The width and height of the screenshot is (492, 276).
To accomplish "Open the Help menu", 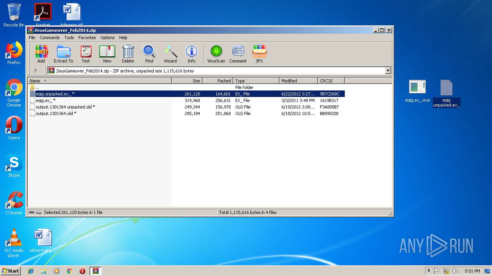I will point(123,38).
